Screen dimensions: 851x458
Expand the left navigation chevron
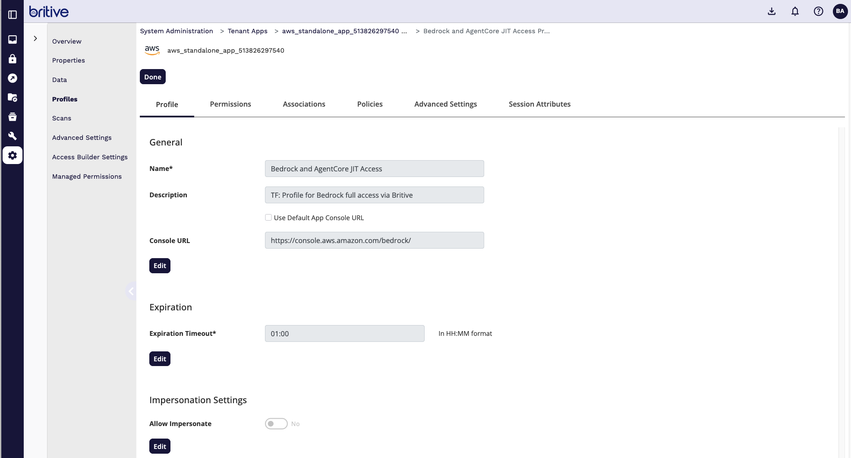35,38
